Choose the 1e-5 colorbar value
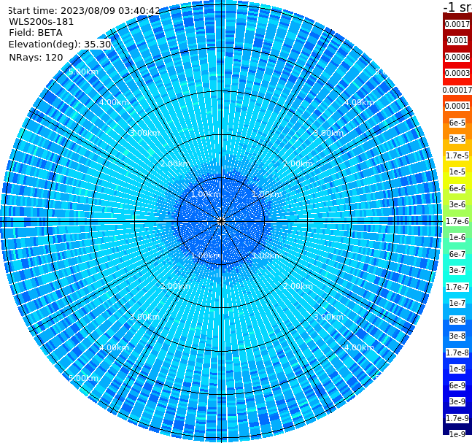Viewport: 472px width, 443px height. [457, 172]
